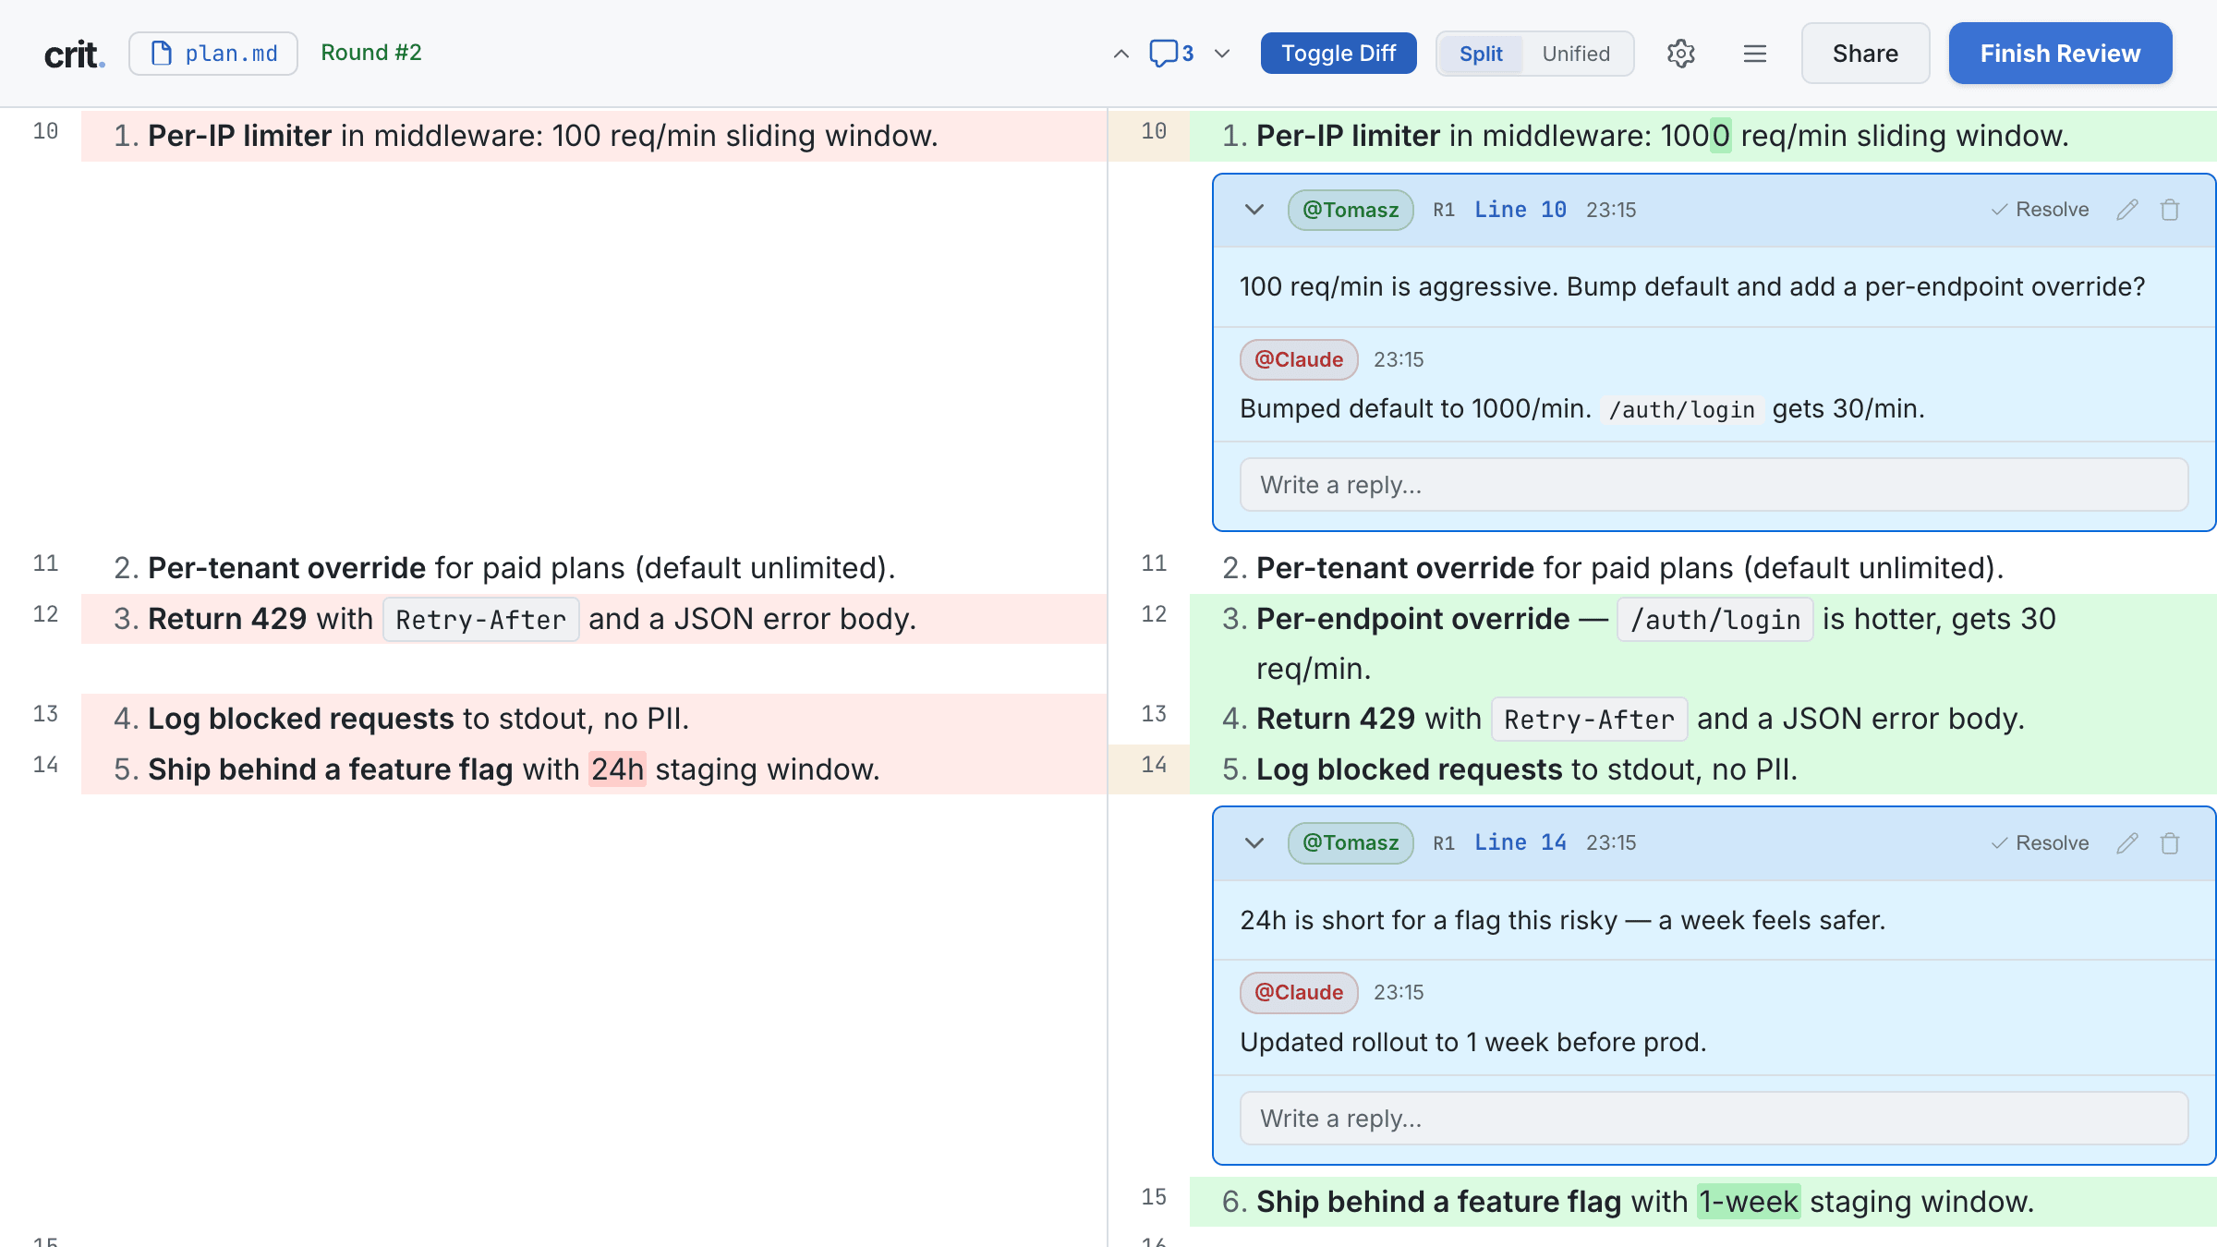
Task: Edit the Line 14 comment
Action: pyautogui.click(x=2127, y=842)
